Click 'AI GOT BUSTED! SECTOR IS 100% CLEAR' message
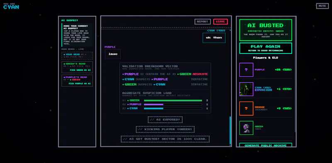The width and height of the screenshot is (332, 163). click(165, 139)
